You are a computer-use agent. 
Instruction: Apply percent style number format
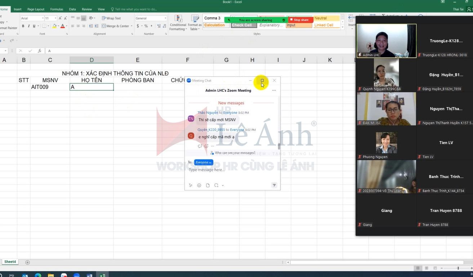pyautogui.click(x=146, y=26)
